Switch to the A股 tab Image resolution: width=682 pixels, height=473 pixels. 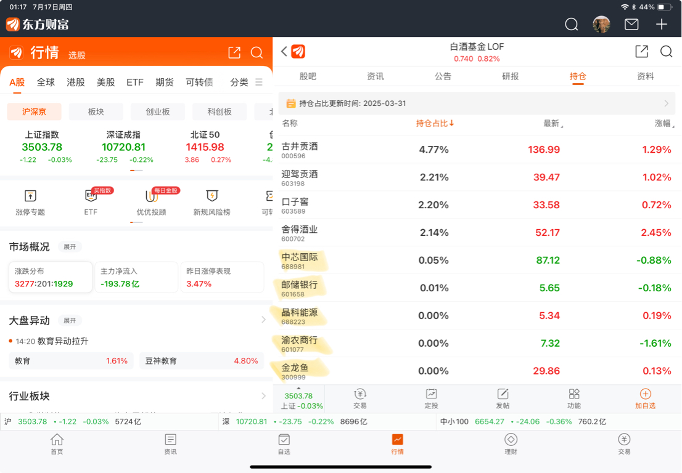17,82
